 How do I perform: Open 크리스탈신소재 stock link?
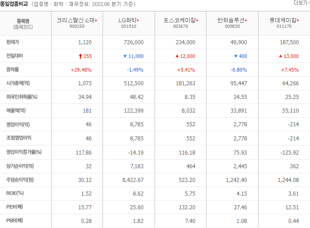[x=76, y=20]
